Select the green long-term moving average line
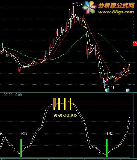This screenshot has width=137, height=160. [65, 53]
